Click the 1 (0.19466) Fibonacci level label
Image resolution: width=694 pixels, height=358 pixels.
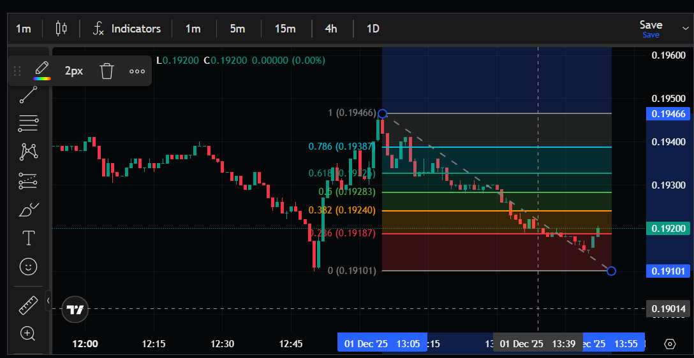tap(352, 113)
